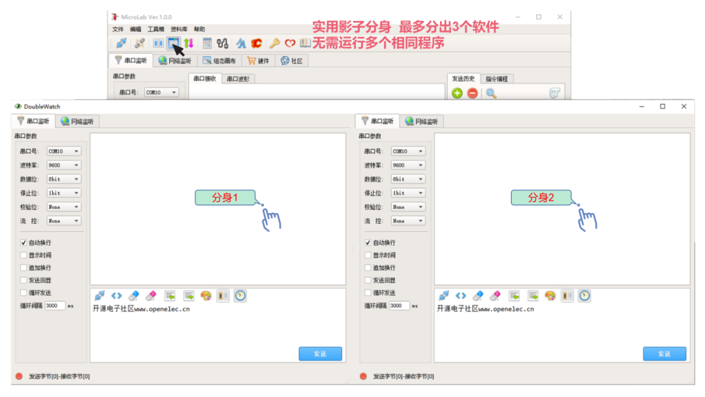The width and height of the screenshot is (705, 397).
Task: Click the plug connect icon in MicroLab toolbar
Action: click(121, 43)
